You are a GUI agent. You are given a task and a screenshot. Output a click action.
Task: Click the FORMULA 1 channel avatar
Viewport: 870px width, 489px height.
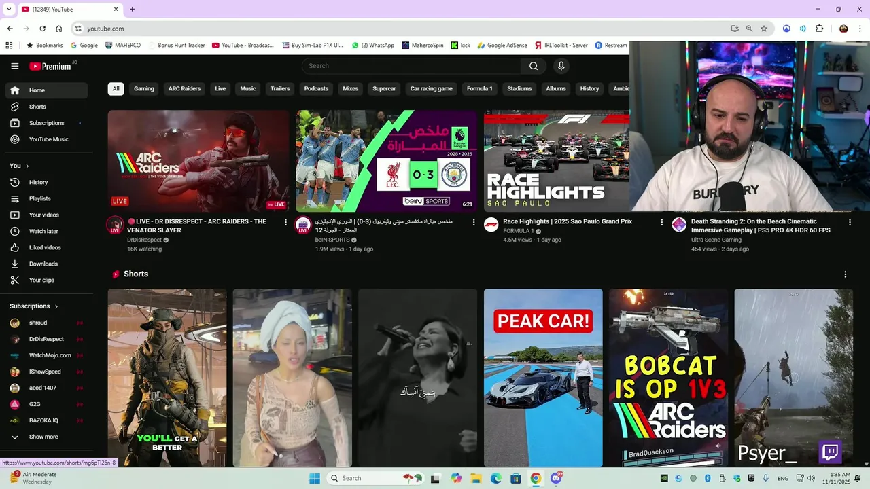coord(491,225)
